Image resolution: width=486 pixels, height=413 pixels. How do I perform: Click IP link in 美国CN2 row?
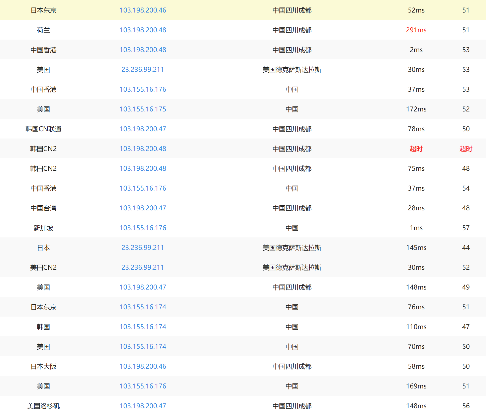tap(143, 267)
